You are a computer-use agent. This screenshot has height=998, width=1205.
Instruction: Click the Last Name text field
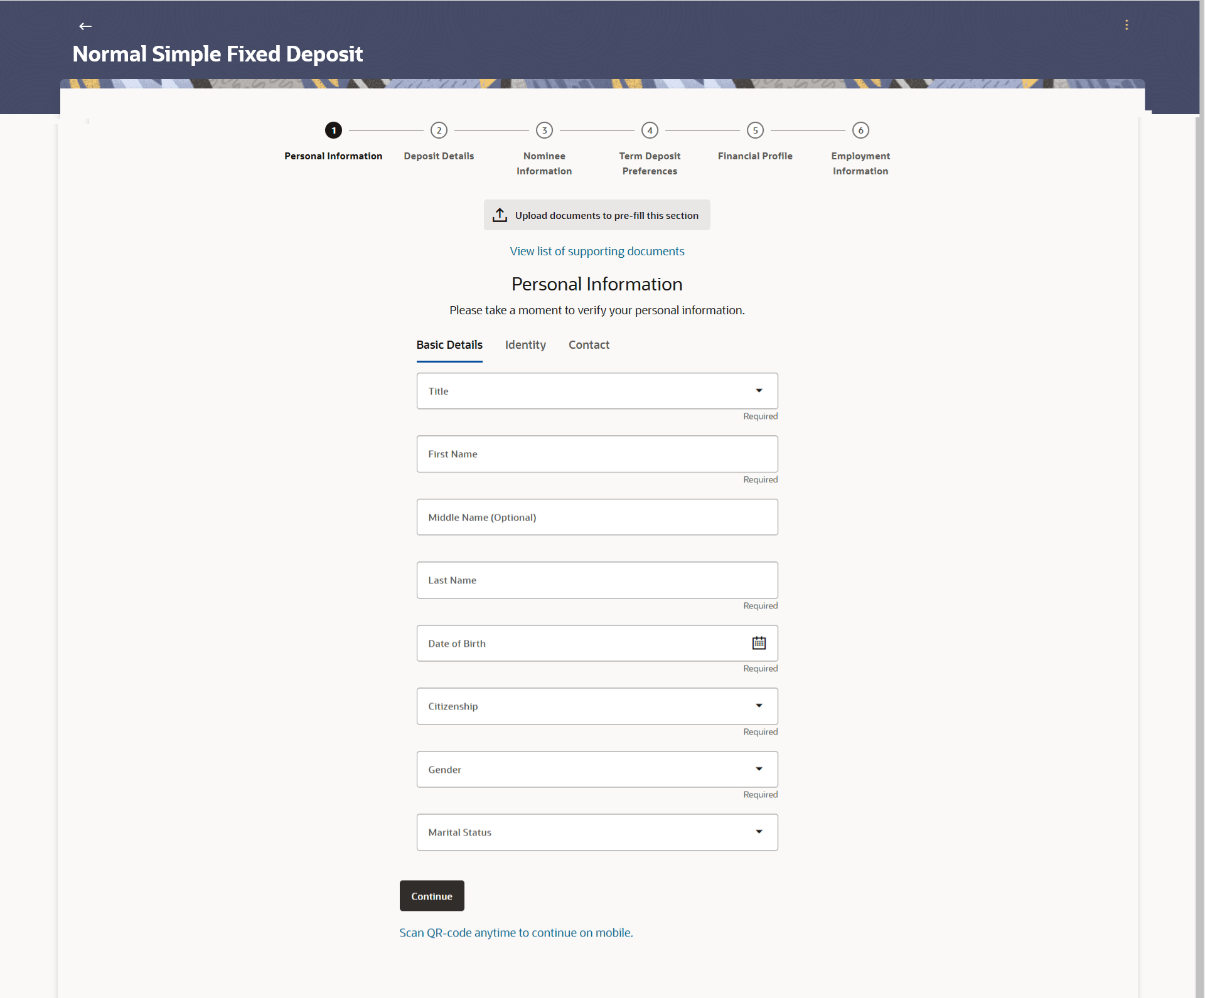[597, 580]
